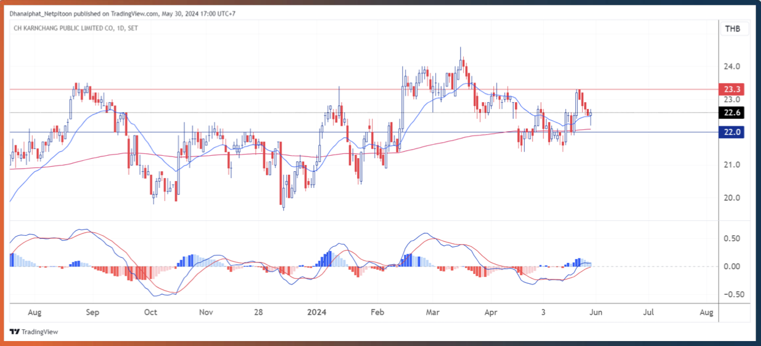Click the 3 date label on time axis
761x346 pixels.
543,313
